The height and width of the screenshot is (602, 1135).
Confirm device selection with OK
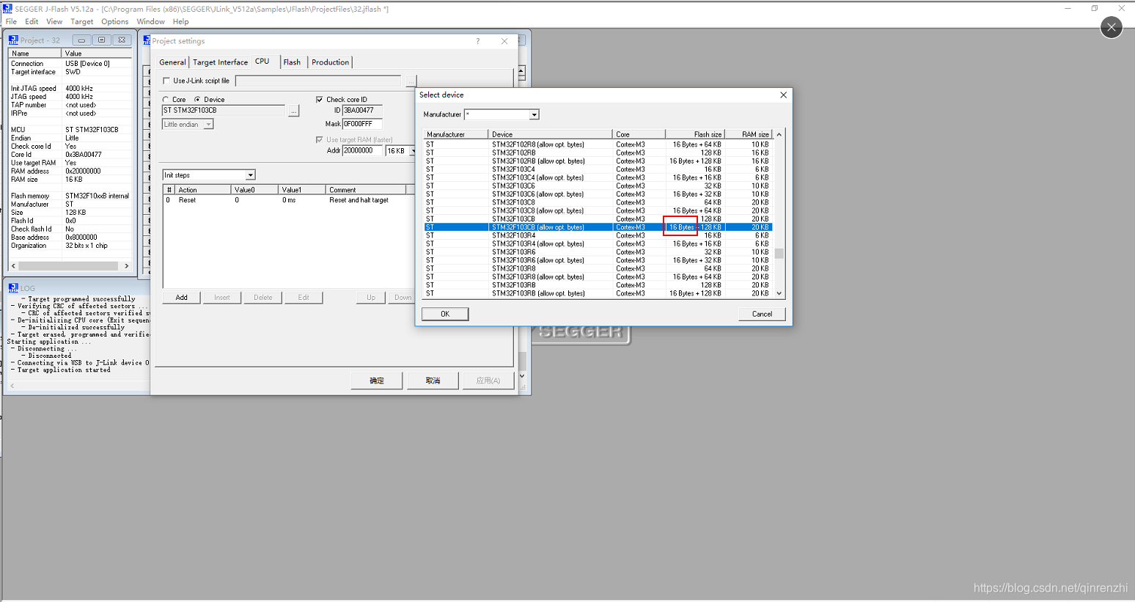coord(445,314)
